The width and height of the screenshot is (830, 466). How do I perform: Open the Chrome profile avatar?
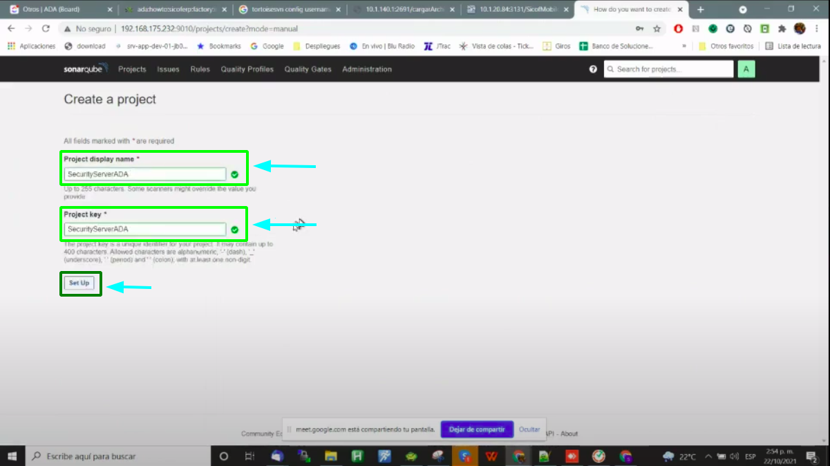[800, 29]
